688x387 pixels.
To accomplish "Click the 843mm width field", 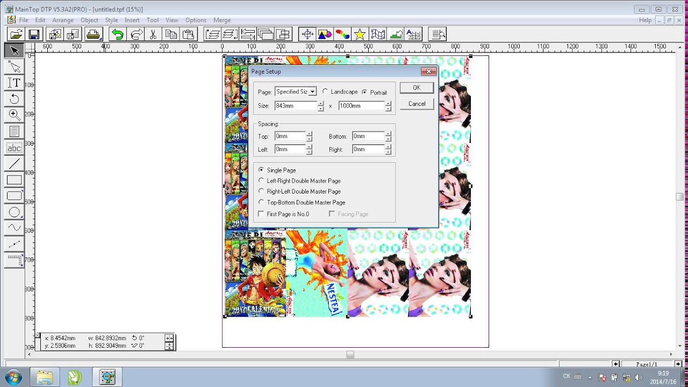I will point(296,106).
